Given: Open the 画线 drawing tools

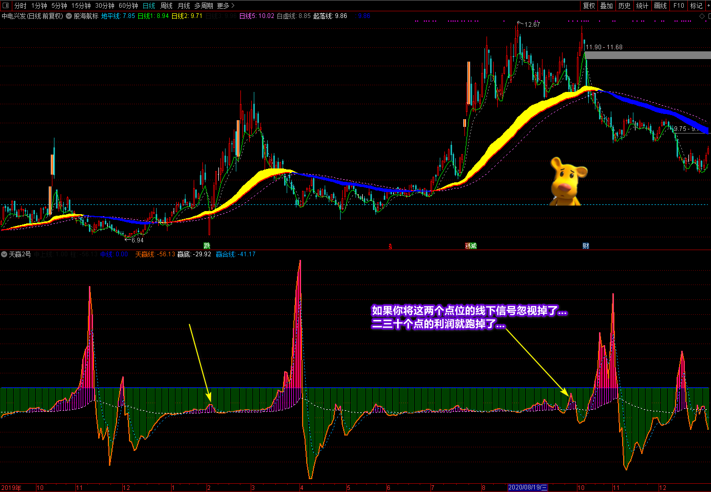Looking at the screenshot, I should click(x=660, y=6).
